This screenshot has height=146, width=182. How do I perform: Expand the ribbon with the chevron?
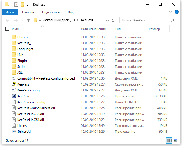click(x=170, y=12)
